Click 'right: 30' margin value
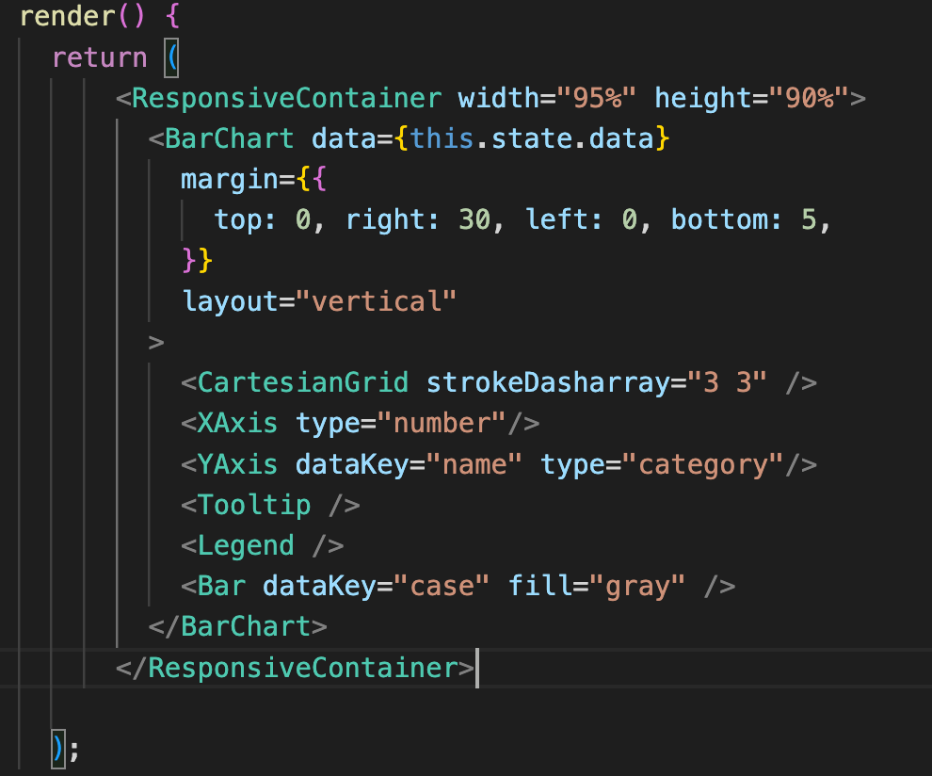Screen dimensions: 932x776 [x=418, y=219]
